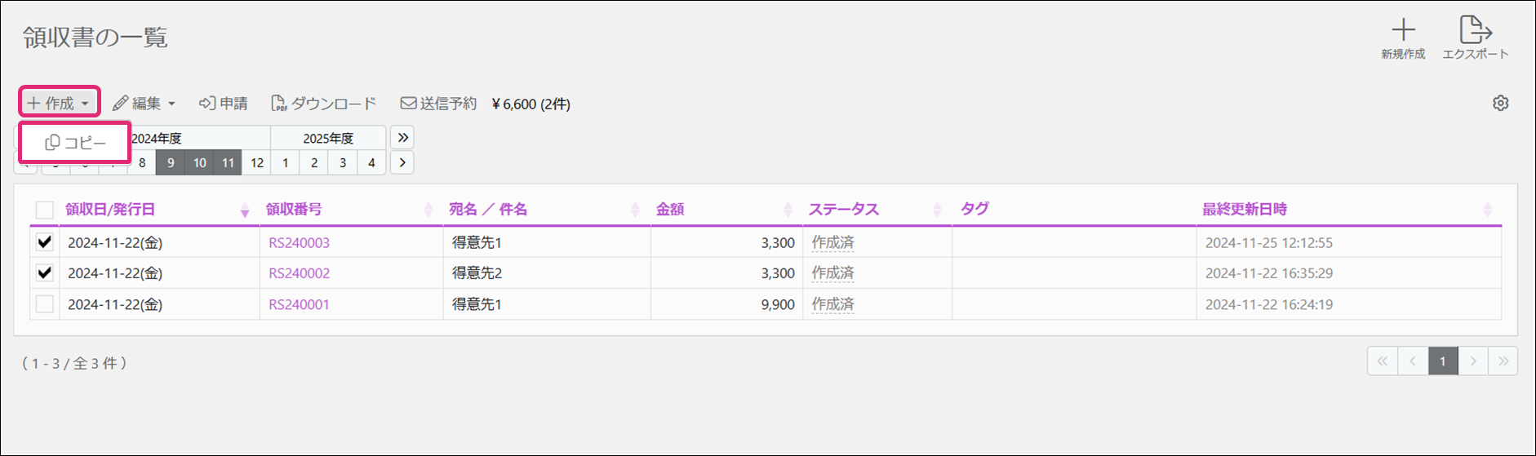Open the settings gear icon

(x=1500, y=104)
